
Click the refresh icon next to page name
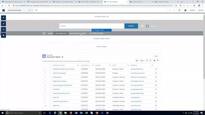click(36, 10)
